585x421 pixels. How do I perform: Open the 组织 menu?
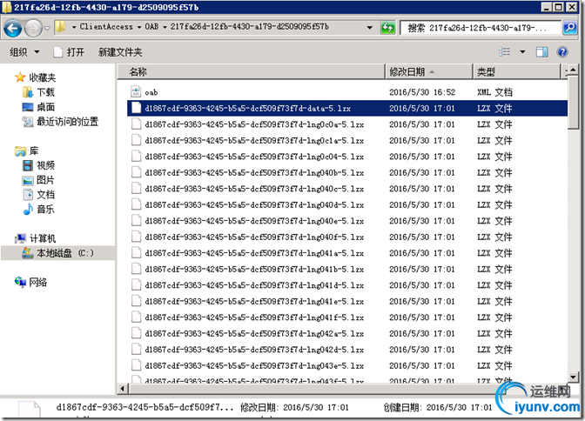24,52
